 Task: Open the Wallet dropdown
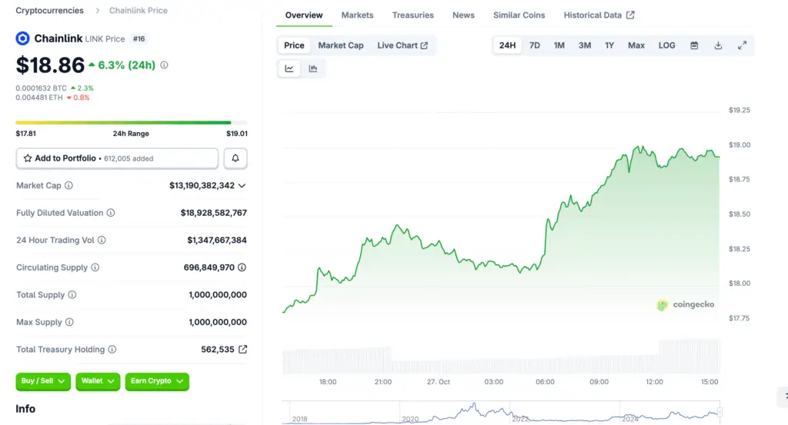click(98, 381)
